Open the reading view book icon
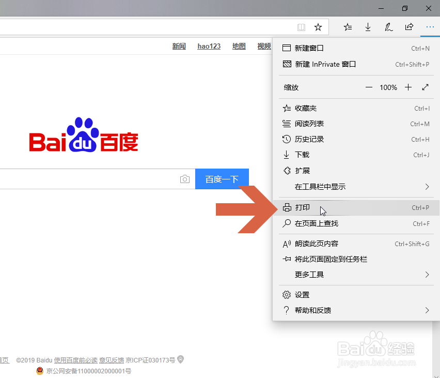The height and width of the screenshot is (378, 440). pos(301,27)
